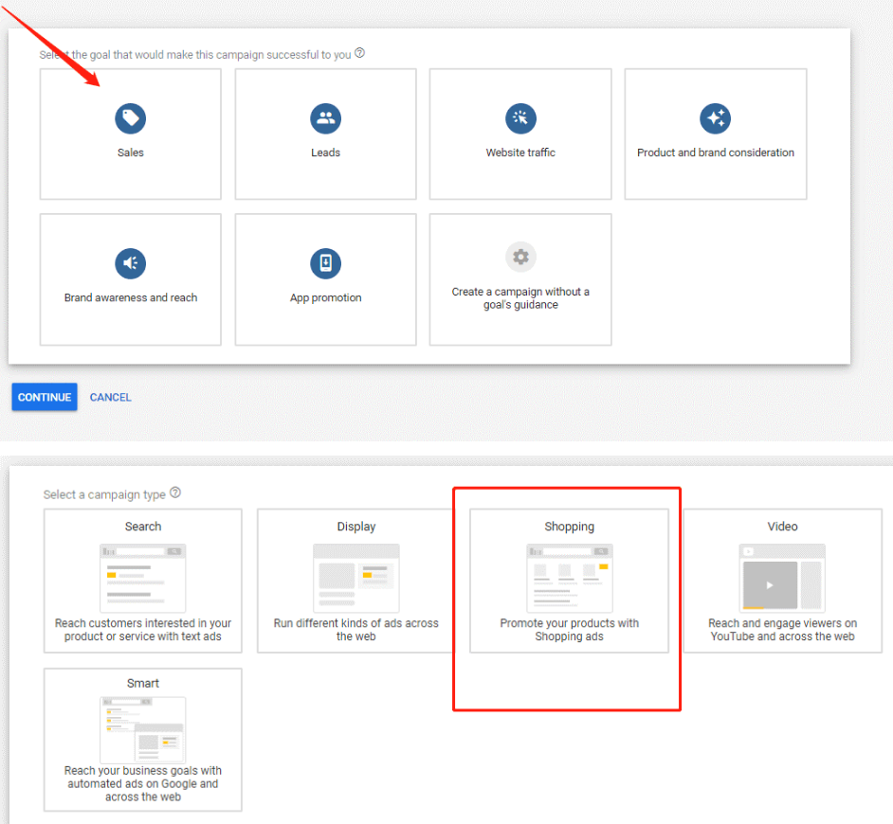Click the gear icon for no-goal campaign
893x824 pixels.
[x=520, y=257]
